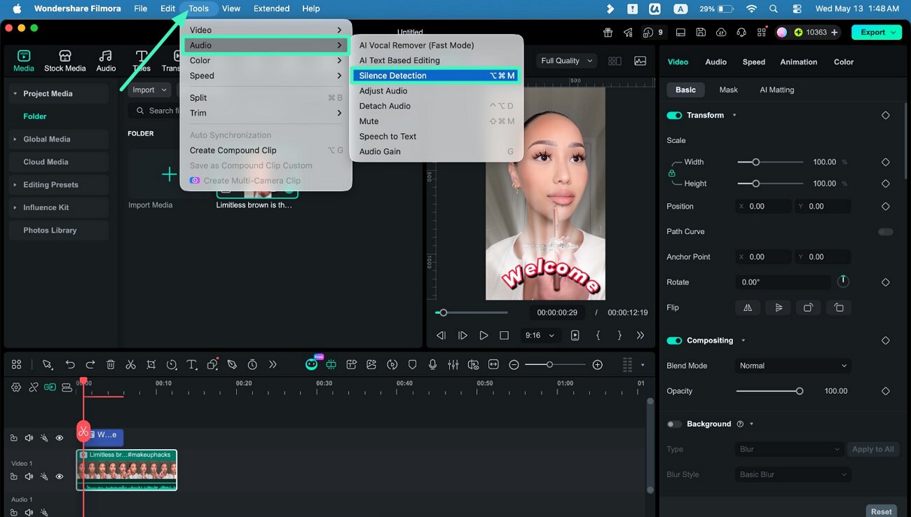
Task: Select the crop tool in timeline toolbar
Action: click(151, 364)
